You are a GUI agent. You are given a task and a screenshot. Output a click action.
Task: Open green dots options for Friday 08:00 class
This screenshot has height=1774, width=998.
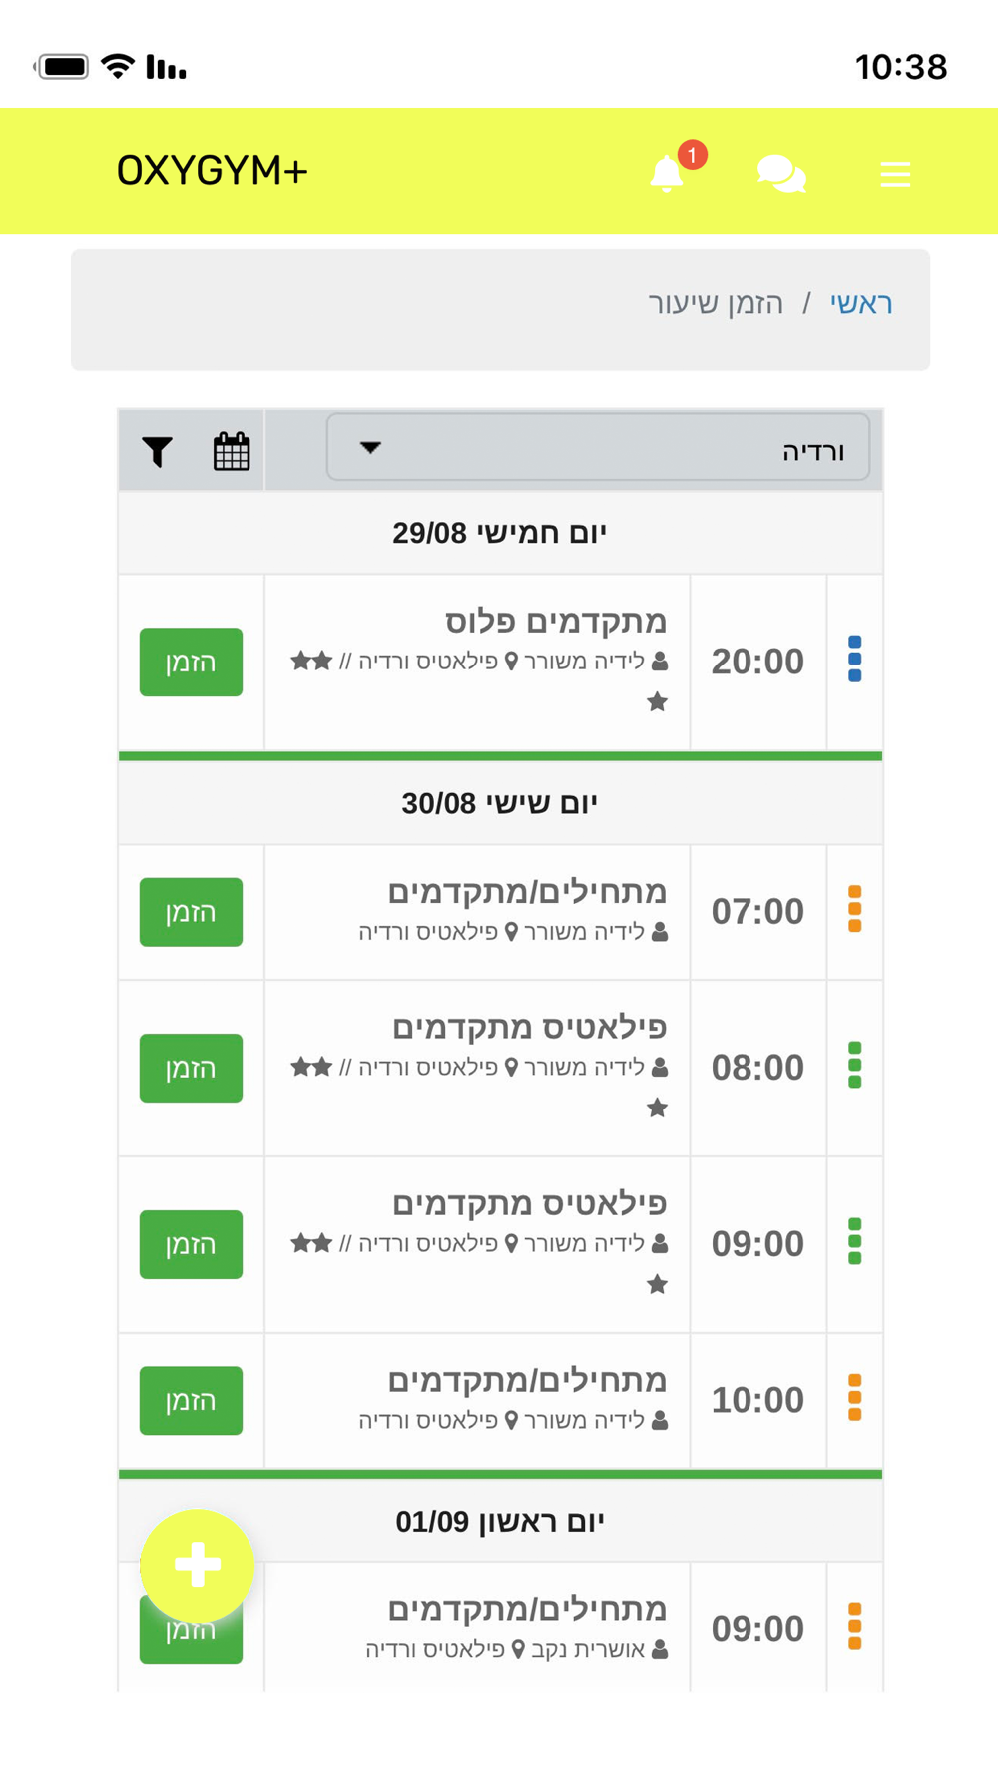pyautogui.click(x=854, y=1066)
